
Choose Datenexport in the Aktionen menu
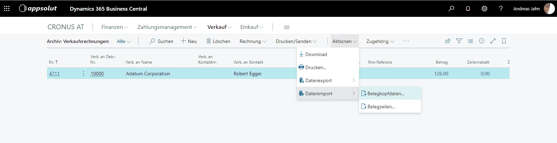319,80
